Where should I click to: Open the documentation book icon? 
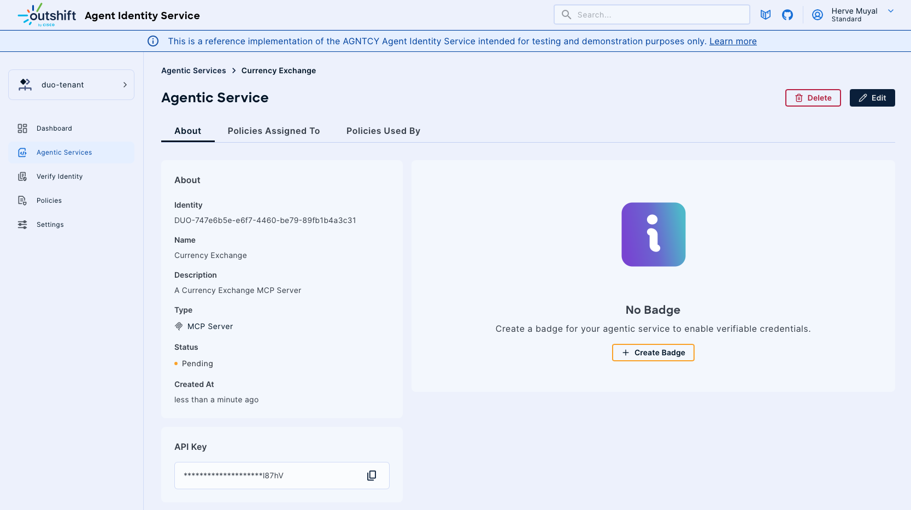coord(765,15)
